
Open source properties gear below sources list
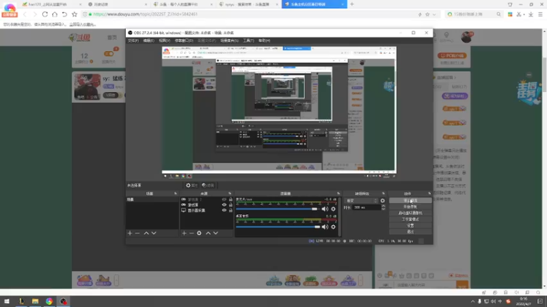tap(199, 233)
